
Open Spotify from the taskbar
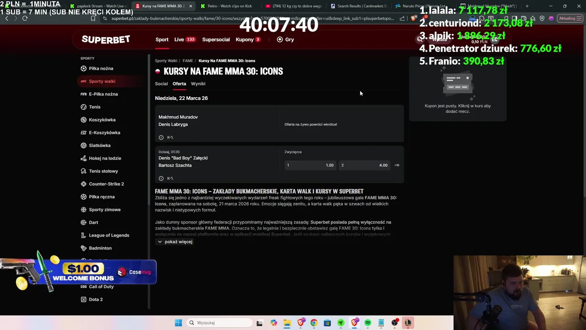(x=368, y=323)
